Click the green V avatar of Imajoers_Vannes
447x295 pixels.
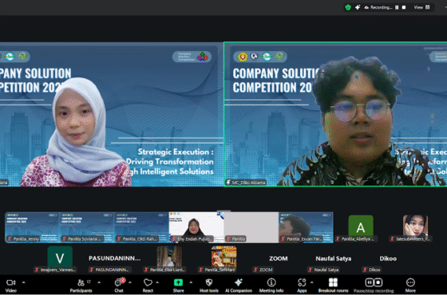[x=60, y=258]
